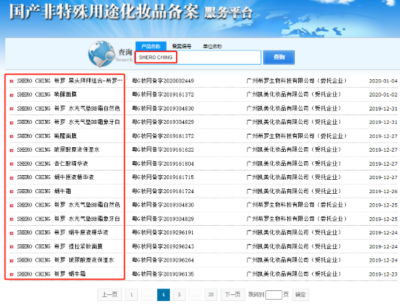Select the 单位名称 search tab
This screenshot has height=305, width=400.
click(x=212, y=46)
